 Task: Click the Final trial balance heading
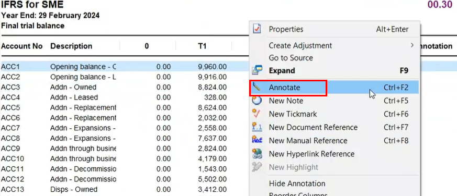(x=32, y=26)
